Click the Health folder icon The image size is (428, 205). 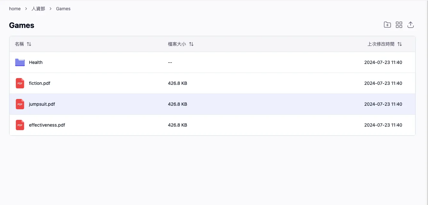point(20,62)
